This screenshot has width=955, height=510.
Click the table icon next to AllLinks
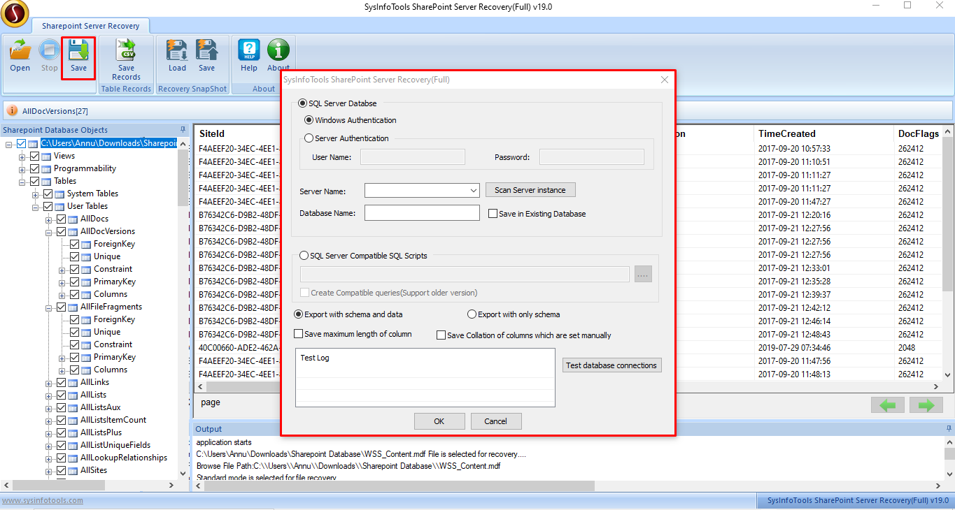[73, 382]
